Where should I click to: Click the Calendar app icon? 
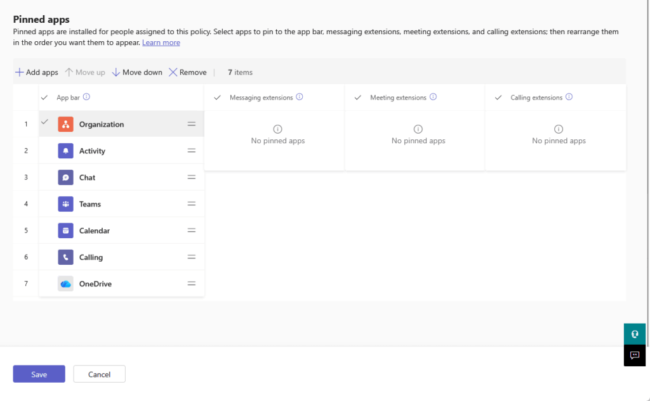coord(65,231)
